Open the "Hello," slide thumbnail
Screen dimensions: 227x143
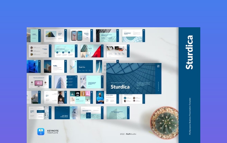[55, 66]
